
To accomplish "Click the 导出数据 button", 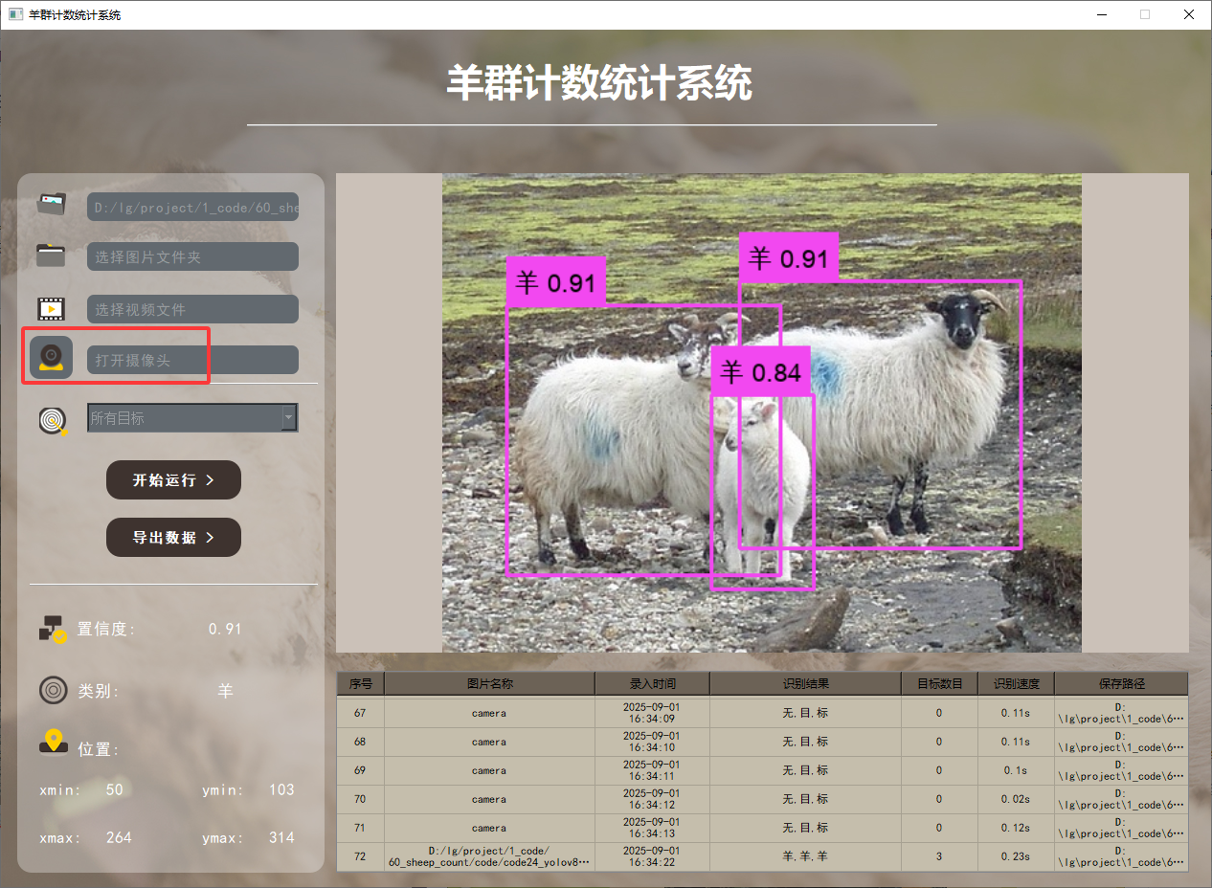I will tap(173, 538).
